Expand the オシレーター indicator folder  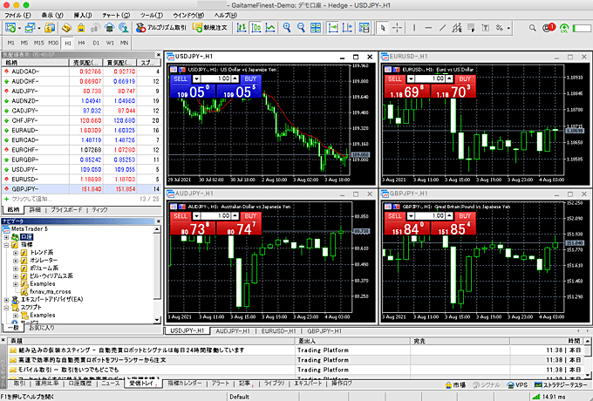[16, 261]
